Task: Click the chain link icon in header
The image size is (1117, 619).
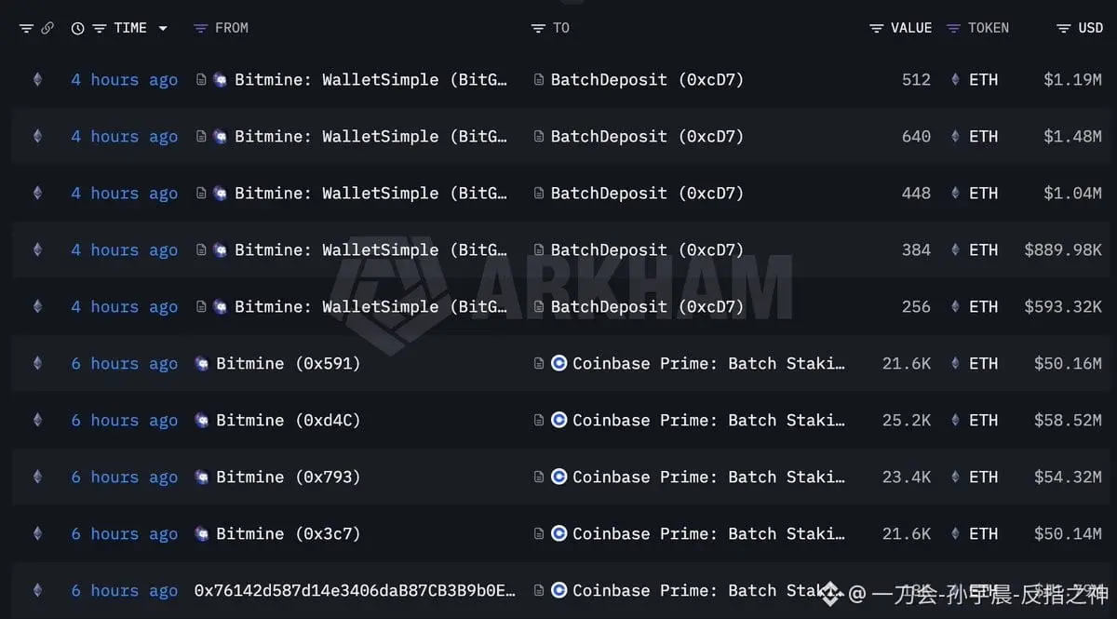Action: click(x=47, y=28)
